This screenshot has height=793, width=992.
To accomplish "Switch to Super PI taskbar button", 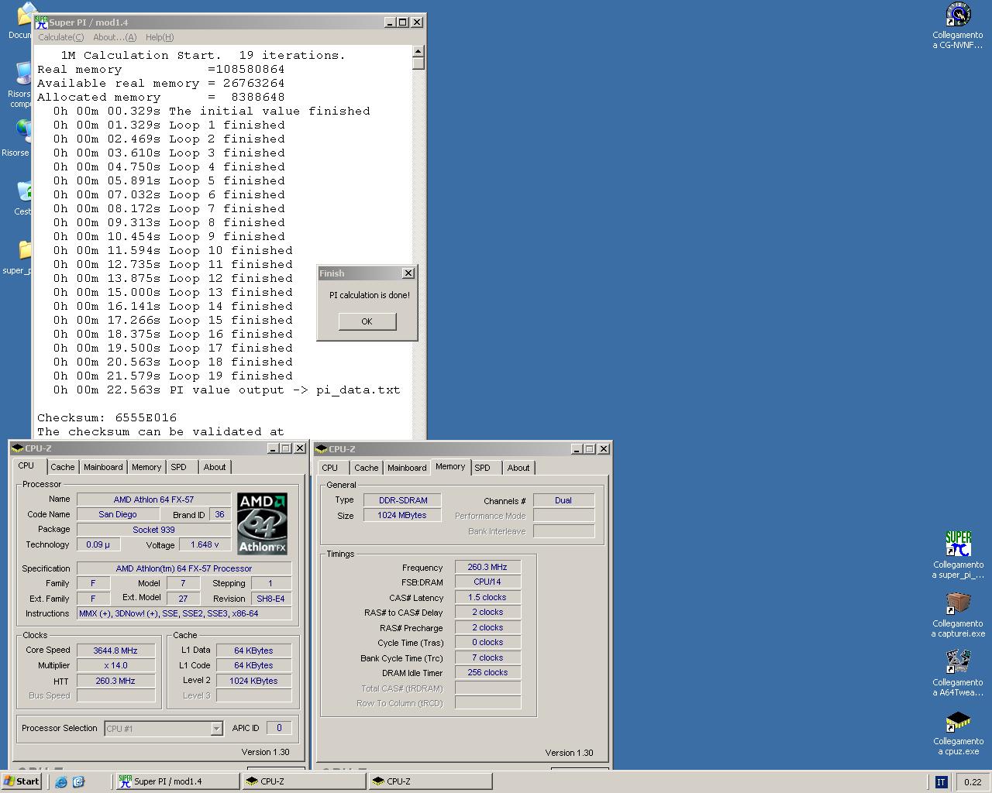I will 177,781.
